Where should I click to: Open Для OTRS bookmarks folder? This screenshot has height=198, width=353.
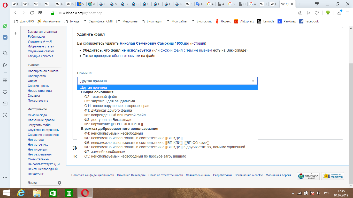pyautogui.click(x=24, y=21)
